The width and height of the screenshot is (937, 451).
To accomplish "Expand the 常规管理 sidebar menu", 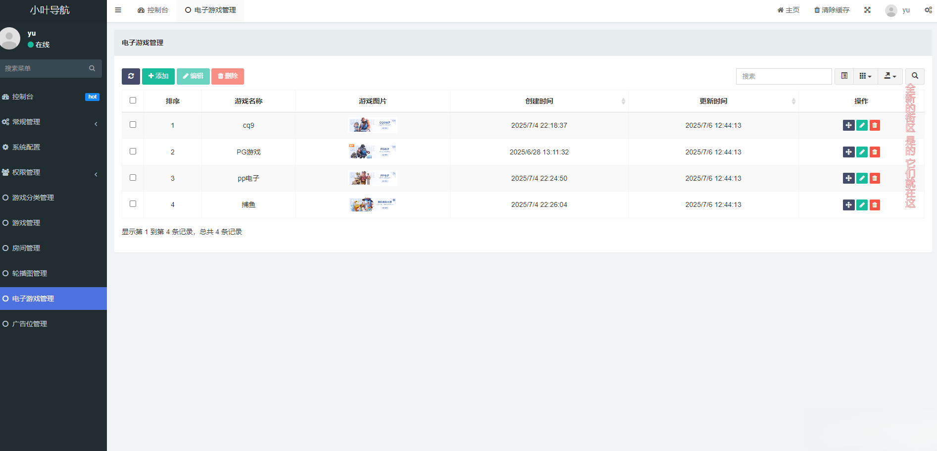I will [49, 122].
